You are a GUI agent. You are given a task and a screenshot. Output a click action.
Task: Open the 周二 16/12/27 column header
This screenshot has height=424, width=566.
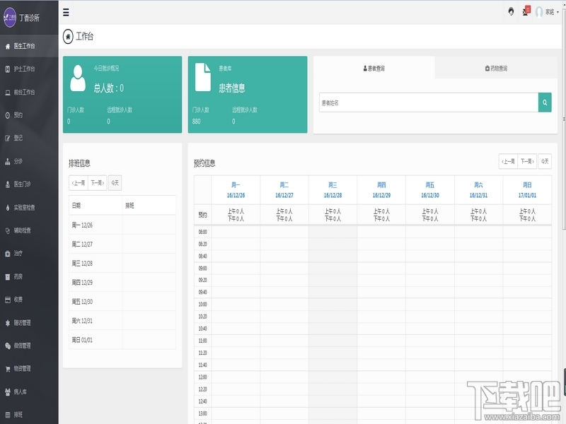284,190
